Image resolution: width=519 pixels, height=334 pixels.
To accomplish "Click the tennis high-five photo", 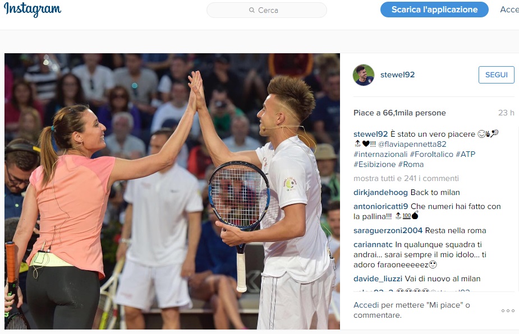I will click(172, 191).
